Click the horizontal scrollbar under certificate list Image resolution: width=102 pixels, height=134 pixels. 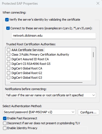point(46,82)
